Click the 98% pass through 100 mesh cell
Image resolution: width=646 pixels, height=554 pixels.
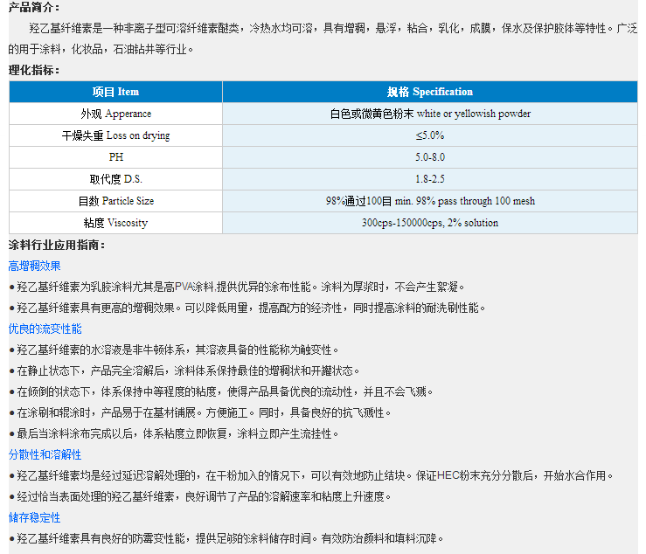click(429, 201)
